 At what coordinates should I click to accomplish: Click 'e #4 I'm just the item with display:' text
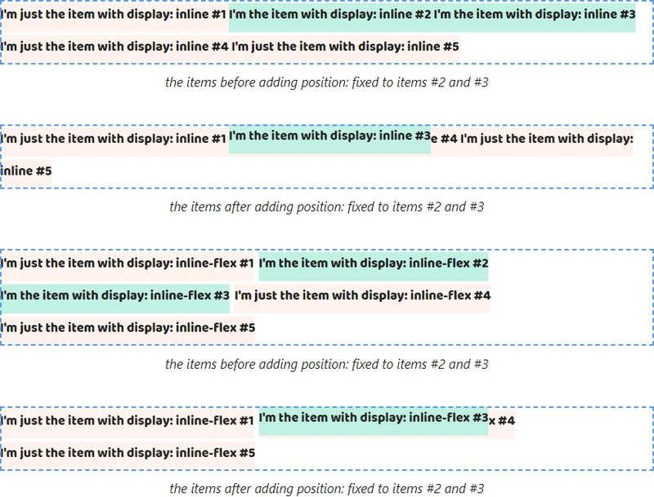coord(532,139)
